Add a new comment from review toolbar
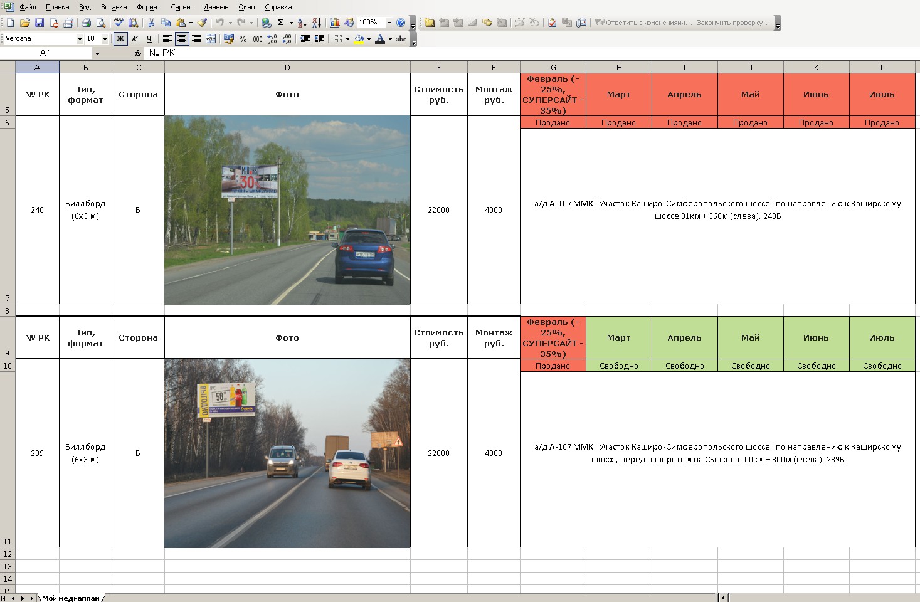The height and width of the screenshot is (602, 920). [x=430, y=23]
